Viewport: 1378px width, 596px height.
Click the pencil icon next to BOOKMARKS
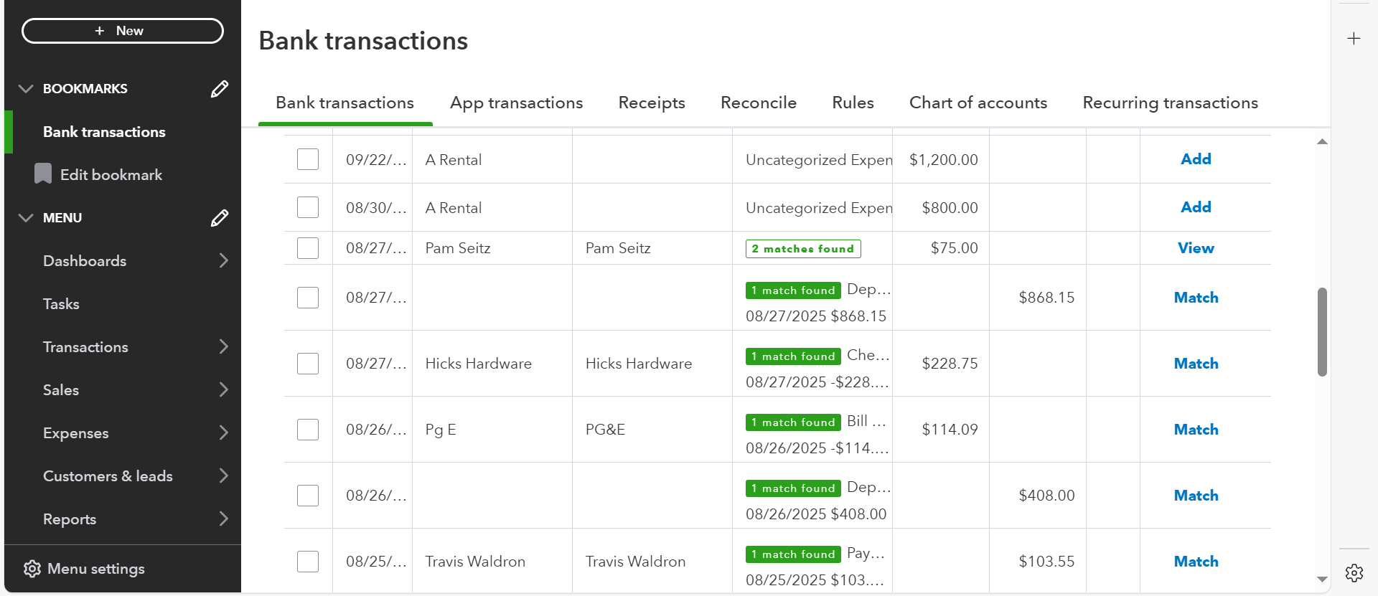point(220,89)
